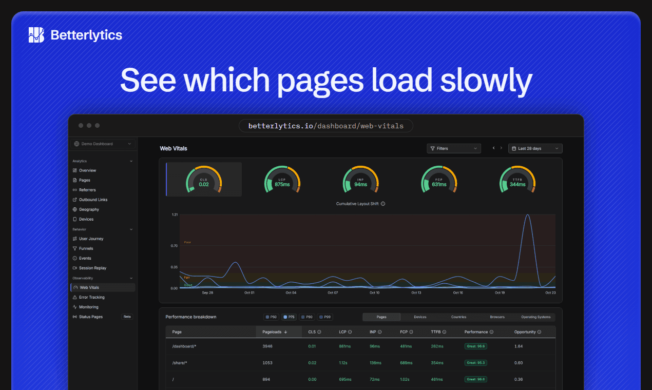Toggle the P50 percentile series
The width and height of the screenshot is (652, 390).
(x=271, y=317)
